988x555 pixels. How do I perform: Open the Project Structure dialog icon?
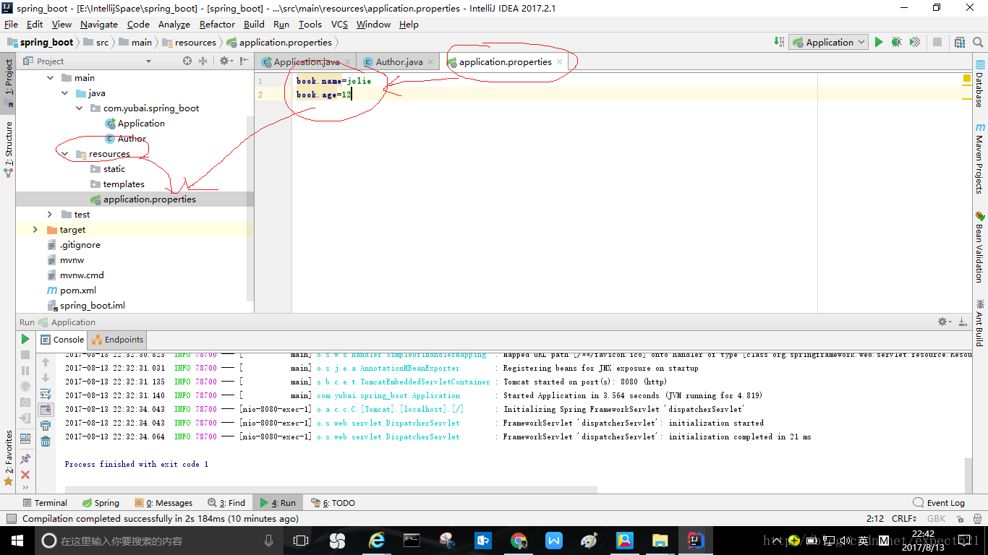pos(960,42)
